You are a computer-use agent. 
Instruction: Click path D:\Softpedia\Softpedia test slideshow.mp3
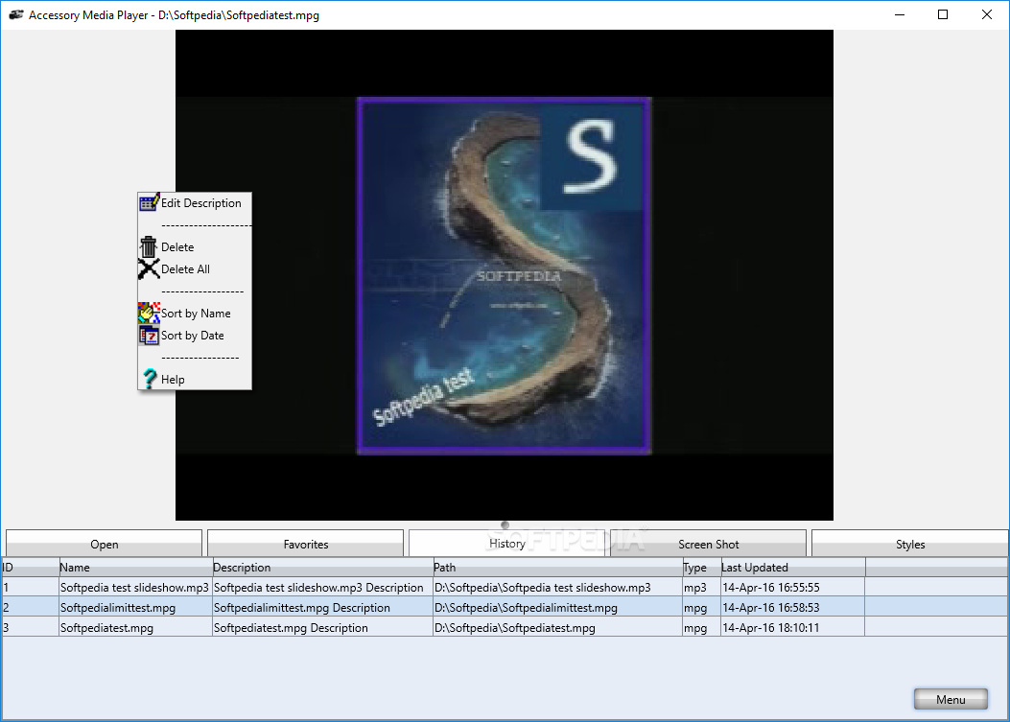click(x=558, y=588)
